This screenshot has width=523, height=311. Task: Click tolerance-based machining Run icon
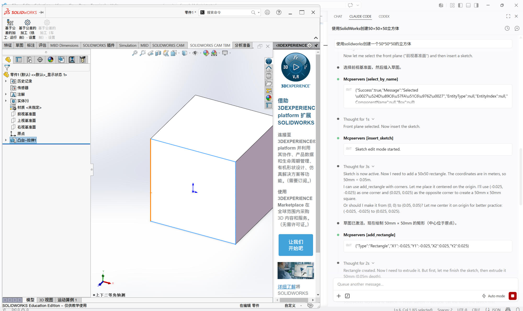[10, 29]
